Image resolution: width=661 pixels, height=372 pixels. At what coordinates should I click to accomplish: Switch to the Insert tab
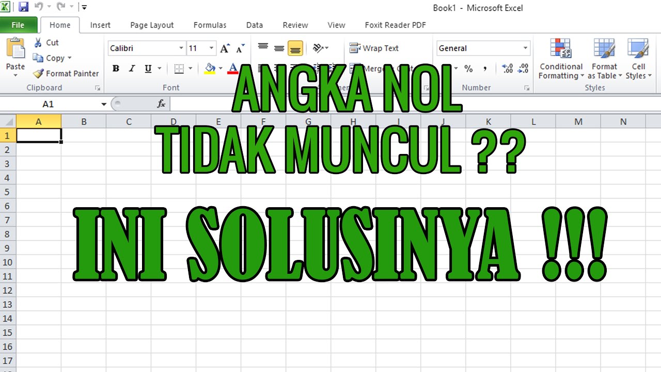[100, 25]
